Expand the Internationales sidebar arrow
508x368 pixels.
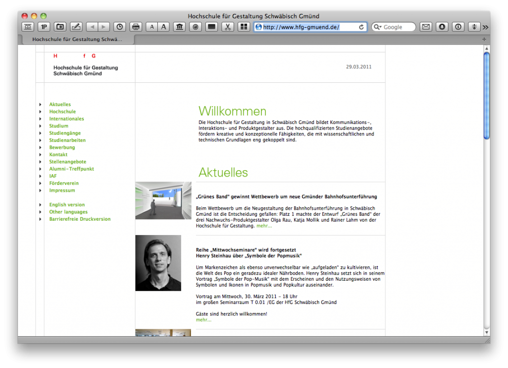pyautogui.click(x=40, y=119)
